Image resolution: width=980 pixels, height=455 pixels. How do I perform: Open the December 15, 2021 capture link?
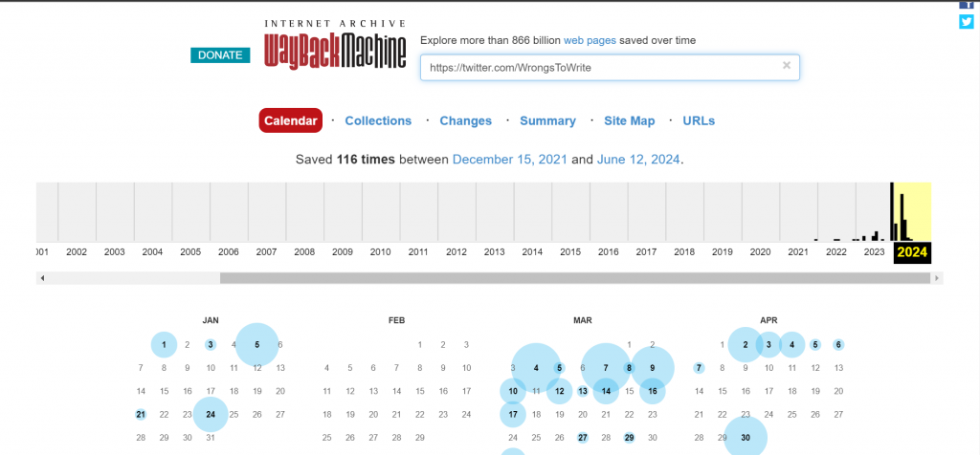click(x=509, y=160)
